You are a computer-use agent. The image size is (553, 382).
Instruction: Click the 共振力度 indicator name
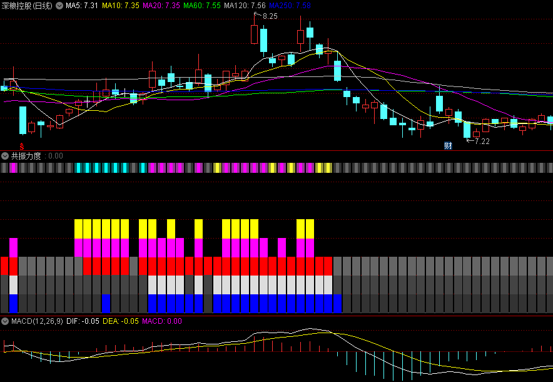(x=26, y=156)
